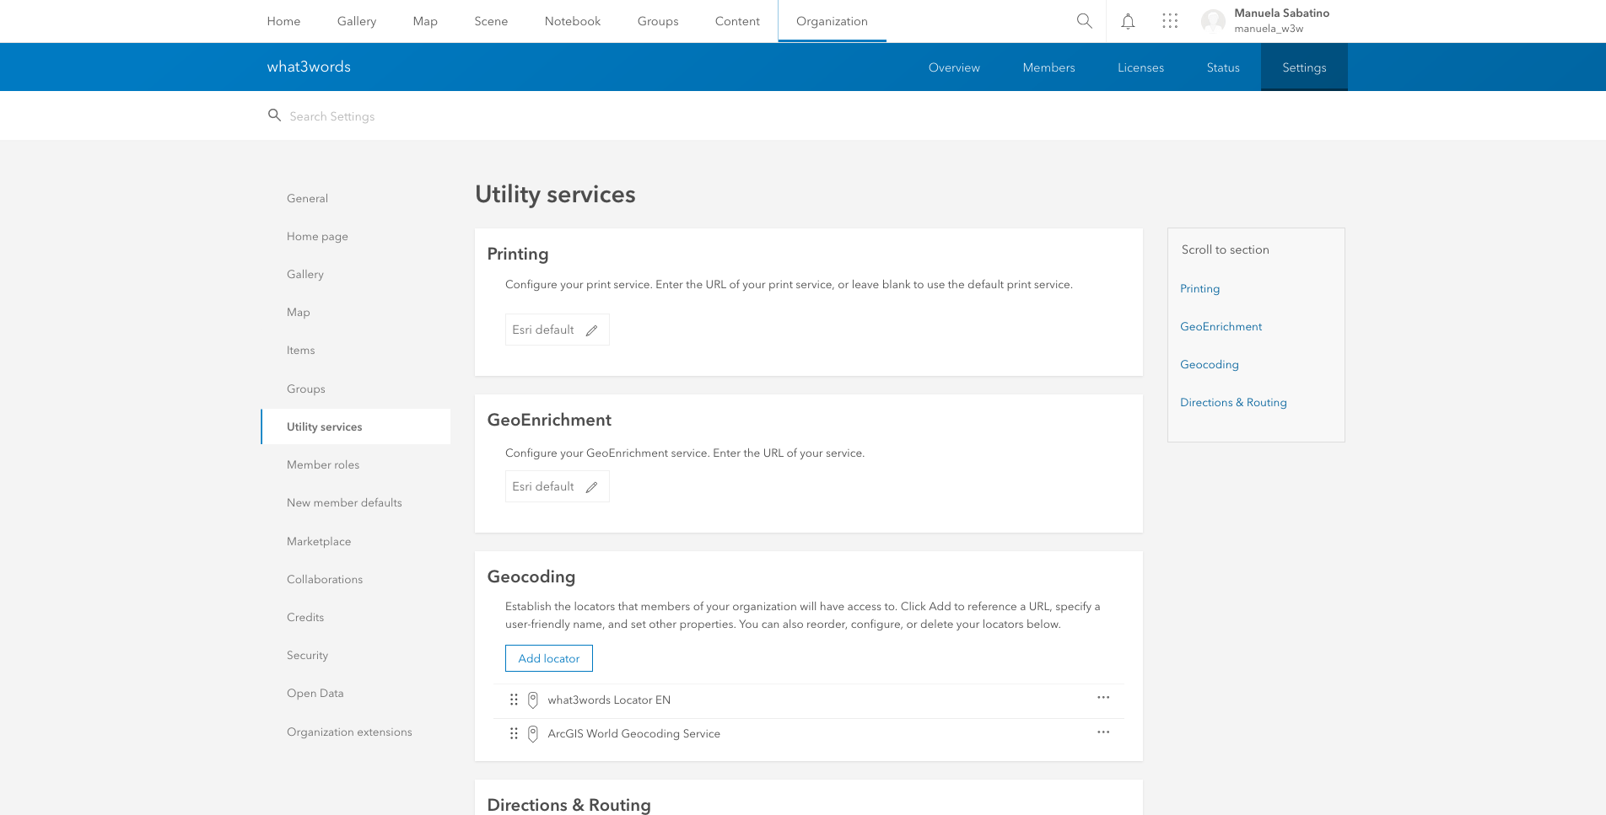Viewport: 1606px width, 815px height.
Task: Click locator pin icon for what3words Locator EN
Action: click(533, 700)
